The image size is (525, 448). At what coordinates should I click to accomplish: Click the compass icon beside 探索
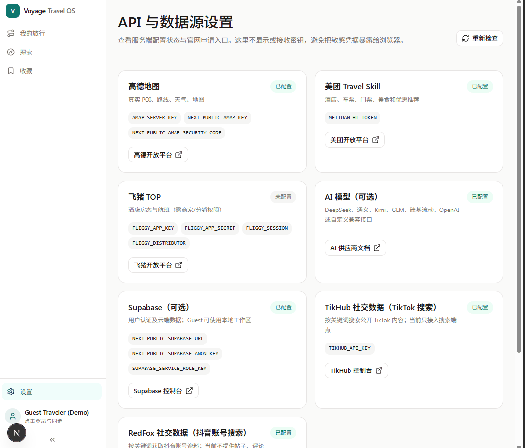11,52
